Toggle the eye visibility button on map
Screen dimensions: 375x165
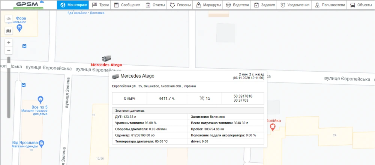coord(9,19)
